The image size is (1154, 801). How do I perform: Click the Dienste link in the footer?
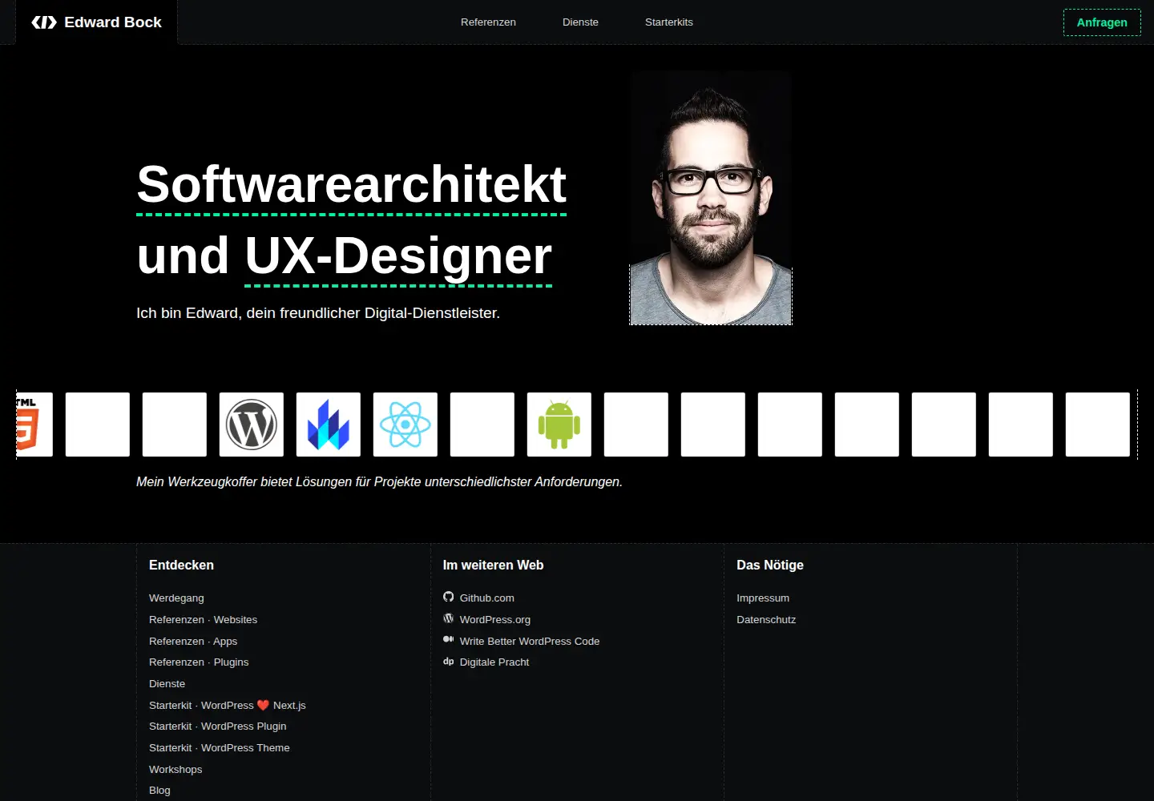click(x=167, y=684)
